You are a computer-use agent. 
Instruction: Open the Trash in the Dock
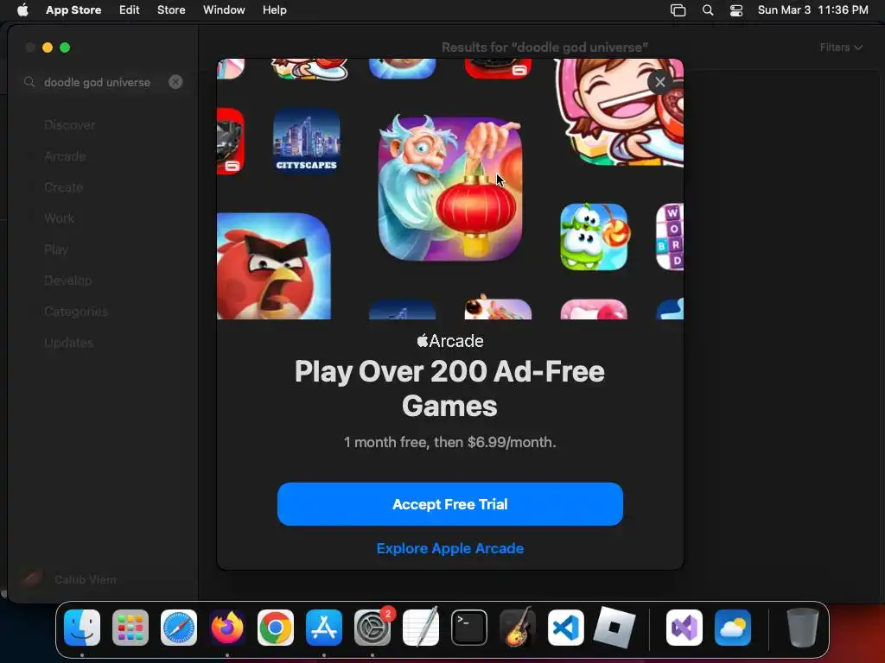pyautogui.click(x=802, y=628)
